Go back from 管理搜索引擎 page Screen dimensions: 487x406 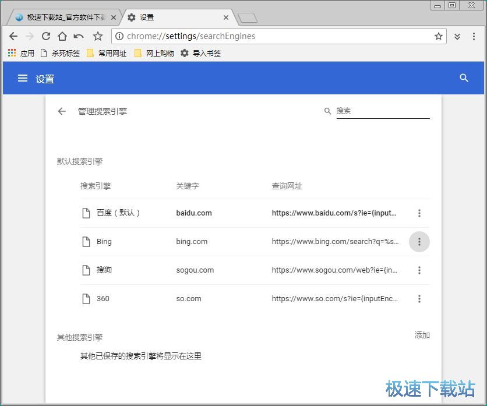click(62, 111)
